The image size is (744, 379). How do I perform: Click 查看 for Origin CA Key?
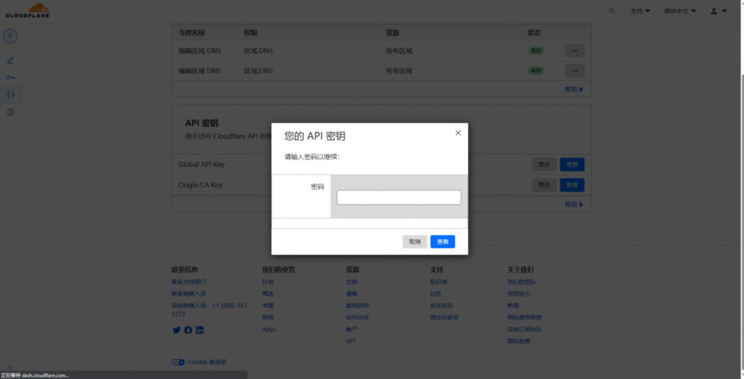pos(572,185)
